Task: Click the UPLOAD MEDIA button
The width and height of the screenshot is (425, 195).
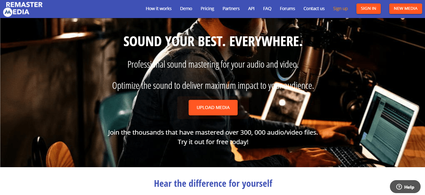Action: pos(213,107)
